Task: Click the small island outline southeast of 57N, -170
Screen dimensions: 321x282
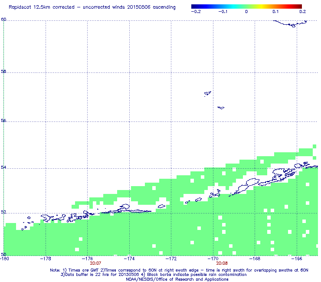Action: pos(221,108)
